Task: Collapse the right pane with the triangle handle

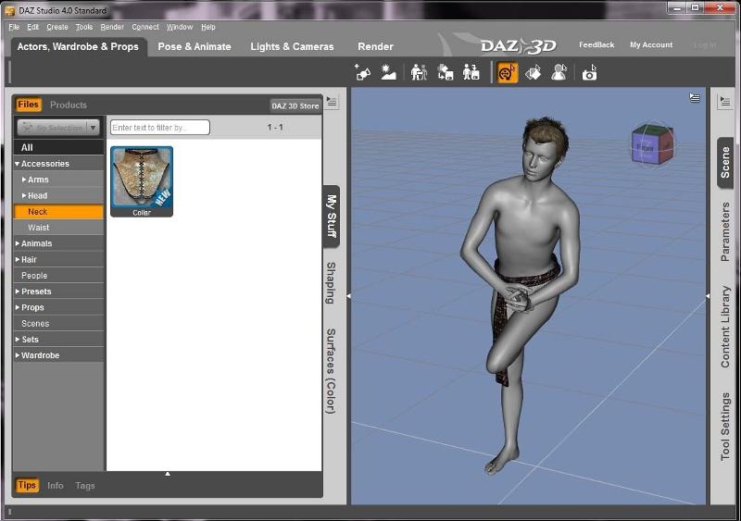Action: [708, 296]
